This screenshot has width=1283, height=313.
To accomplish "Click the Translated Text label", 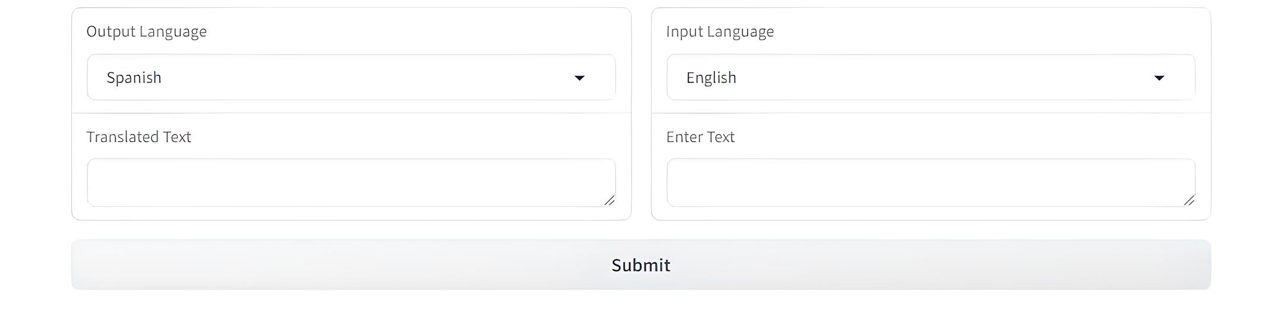I will 139,137.
